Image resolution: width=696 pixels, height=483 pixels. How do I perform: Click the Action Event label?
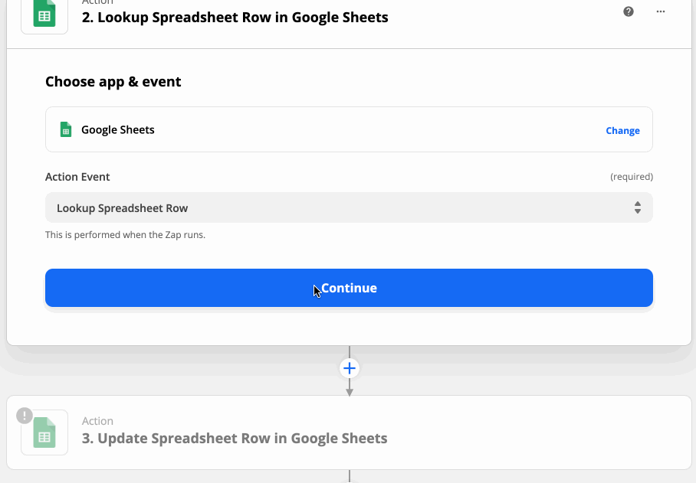click(x=77, y=177)
